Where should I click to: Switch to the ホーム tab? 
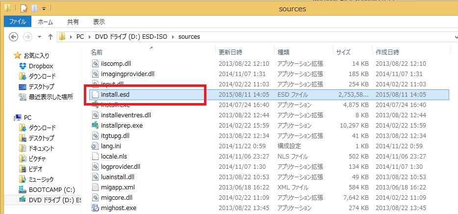pyautogui.click(x=45, y=22)
